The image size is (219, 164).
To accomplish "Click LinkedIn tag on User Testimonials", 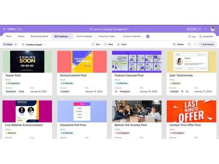I will [x=174, y=91].
